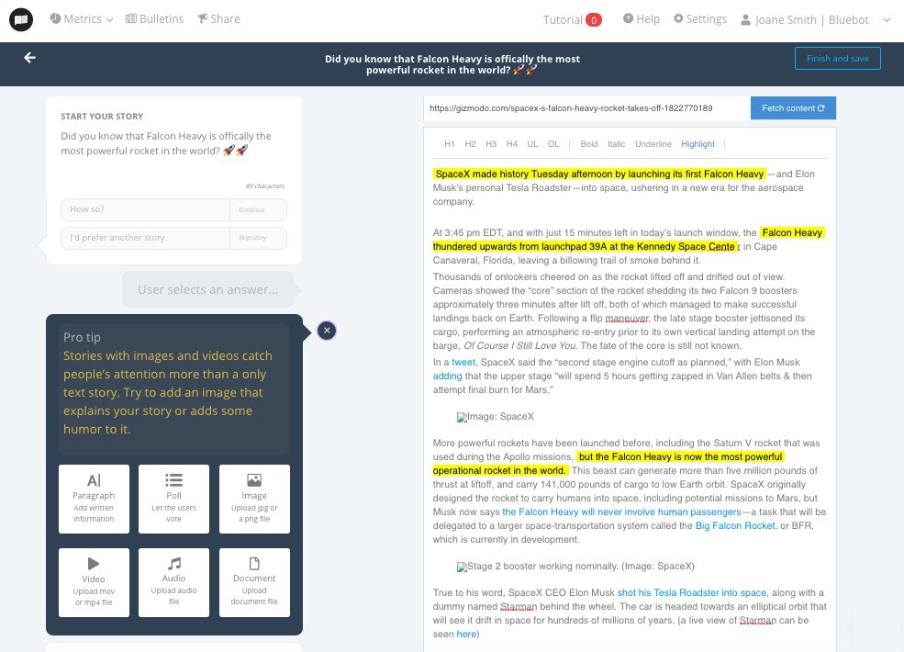Click the Continue action label

pyautogui.click(x=252, y=210)
